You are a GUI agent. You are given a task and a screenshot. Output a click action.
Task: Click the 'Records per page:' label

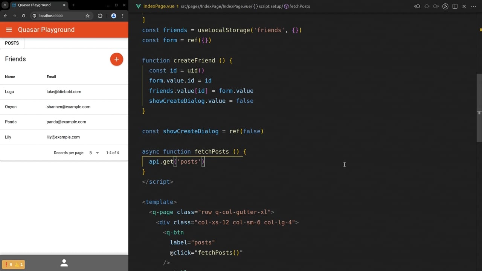[x=69, y=153]
